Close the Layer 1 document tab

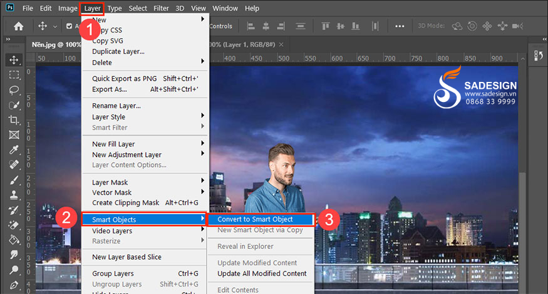281,44
